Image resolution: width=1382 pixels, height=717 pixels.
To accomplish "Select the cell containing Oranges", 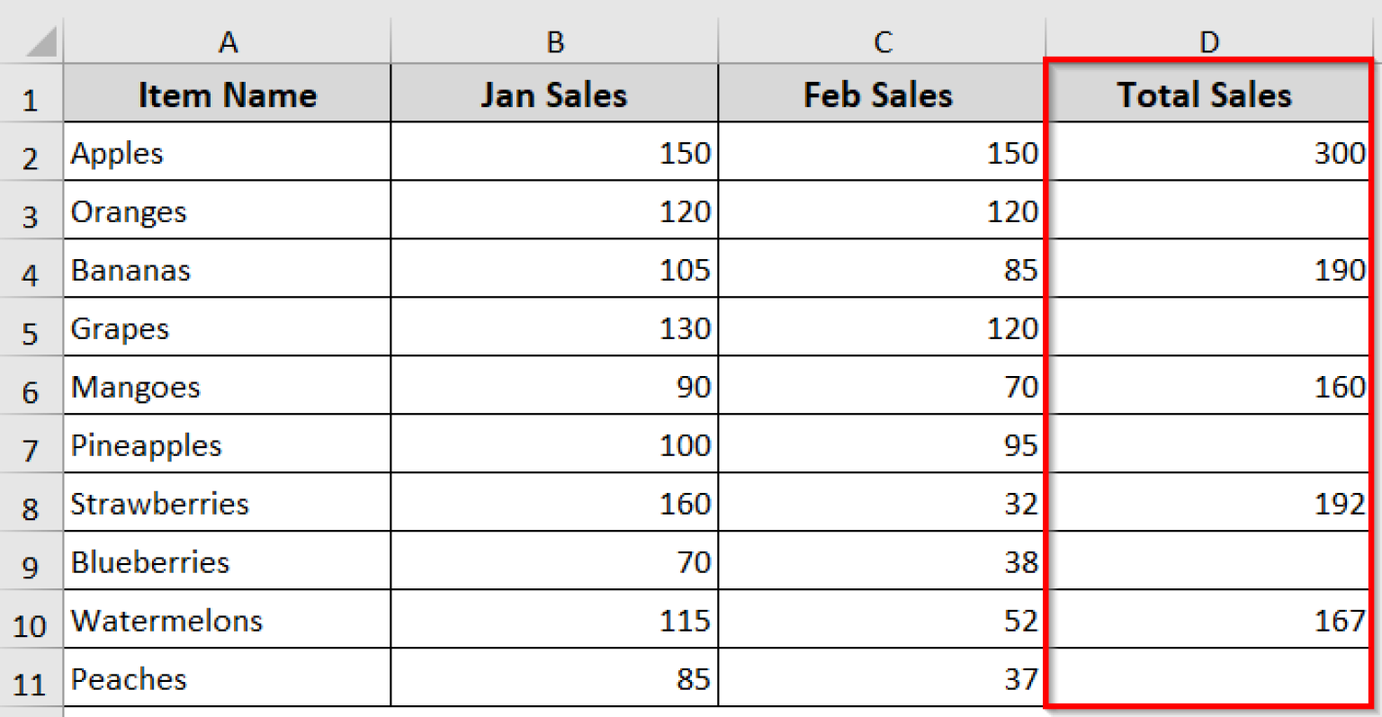I will tap(228, 211).
